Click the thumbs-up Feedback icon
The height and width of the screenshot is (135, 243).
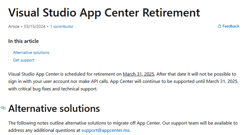pos(219,26)
